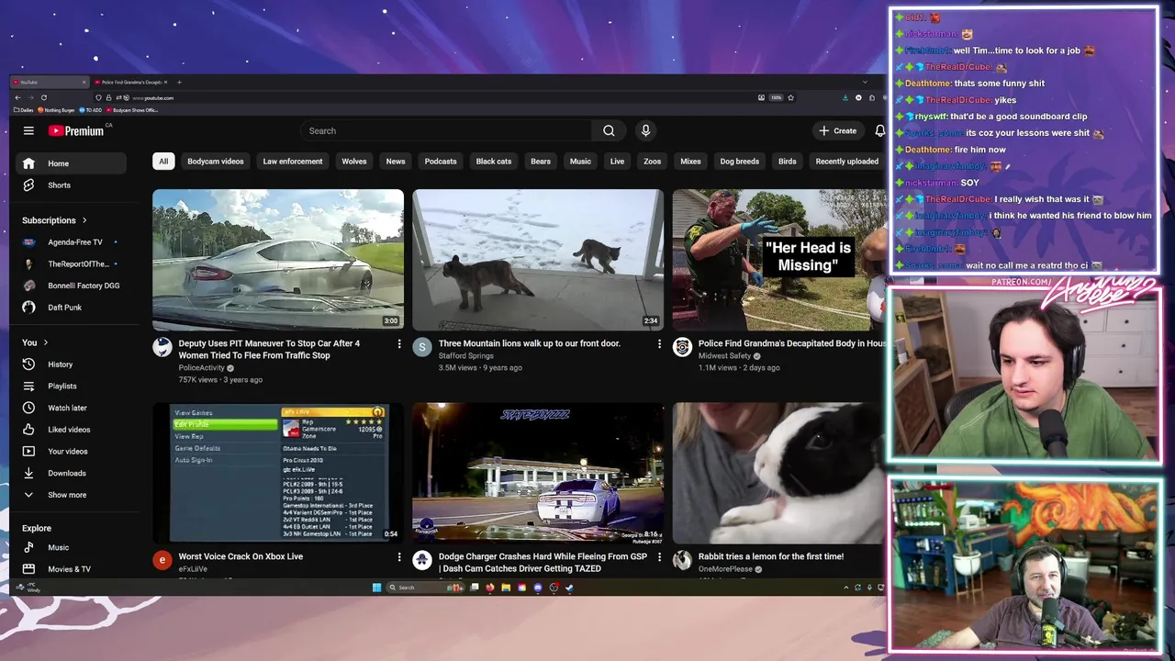The height and width of the screenshot is (661, 1175).
Task: Go to Home in the sidebar
Action: click(71, 163)
